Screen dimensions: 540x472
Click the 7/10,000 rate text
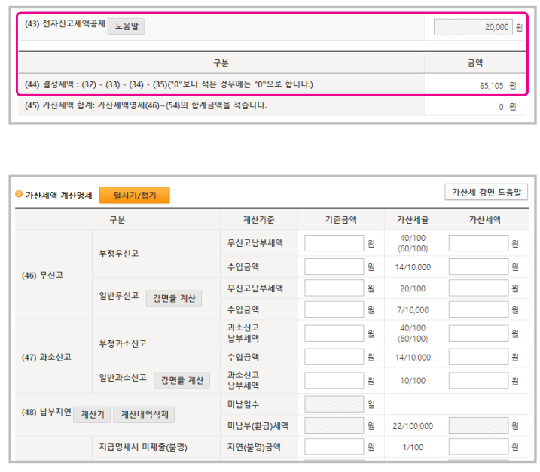[413, 310]
